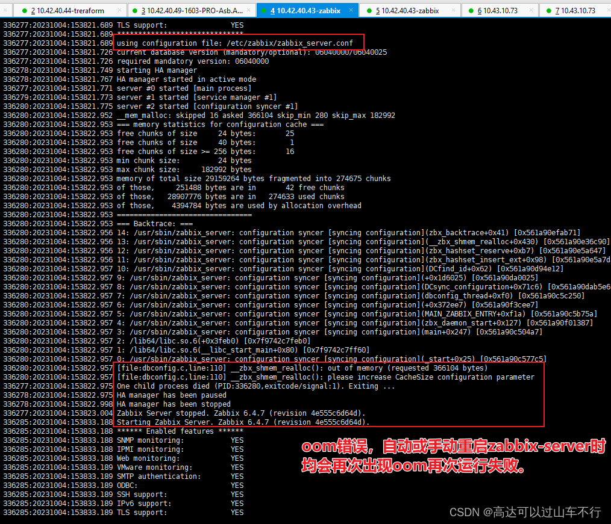
Task: Close the 10.42.40.44-treraform tab
Action: tap(120, 10)
